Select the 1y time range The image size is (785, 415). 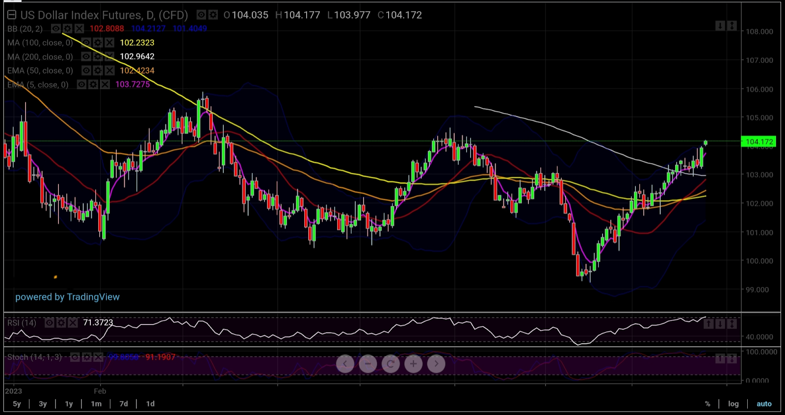coord(69,404)
